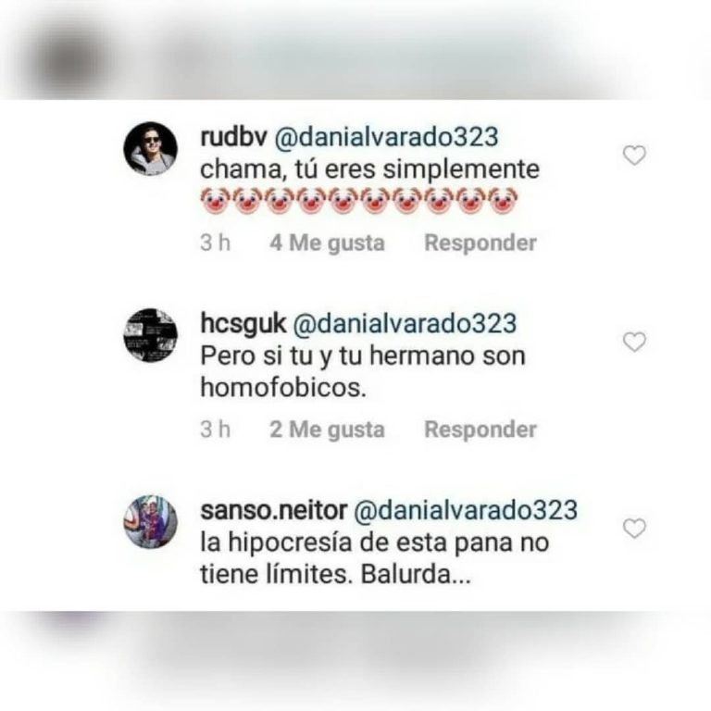
Task: Click Responder under hcsguk's comment
Action: pyautogui.click(x=480, y=429)
